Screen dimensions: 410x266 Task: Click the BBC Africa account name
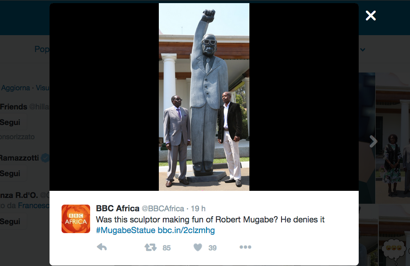click(118, 208)
